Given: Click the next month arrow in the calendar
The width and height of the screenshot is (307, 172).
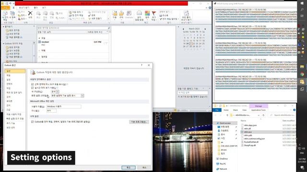Looking at the screenshot, I should pos(205,29).
